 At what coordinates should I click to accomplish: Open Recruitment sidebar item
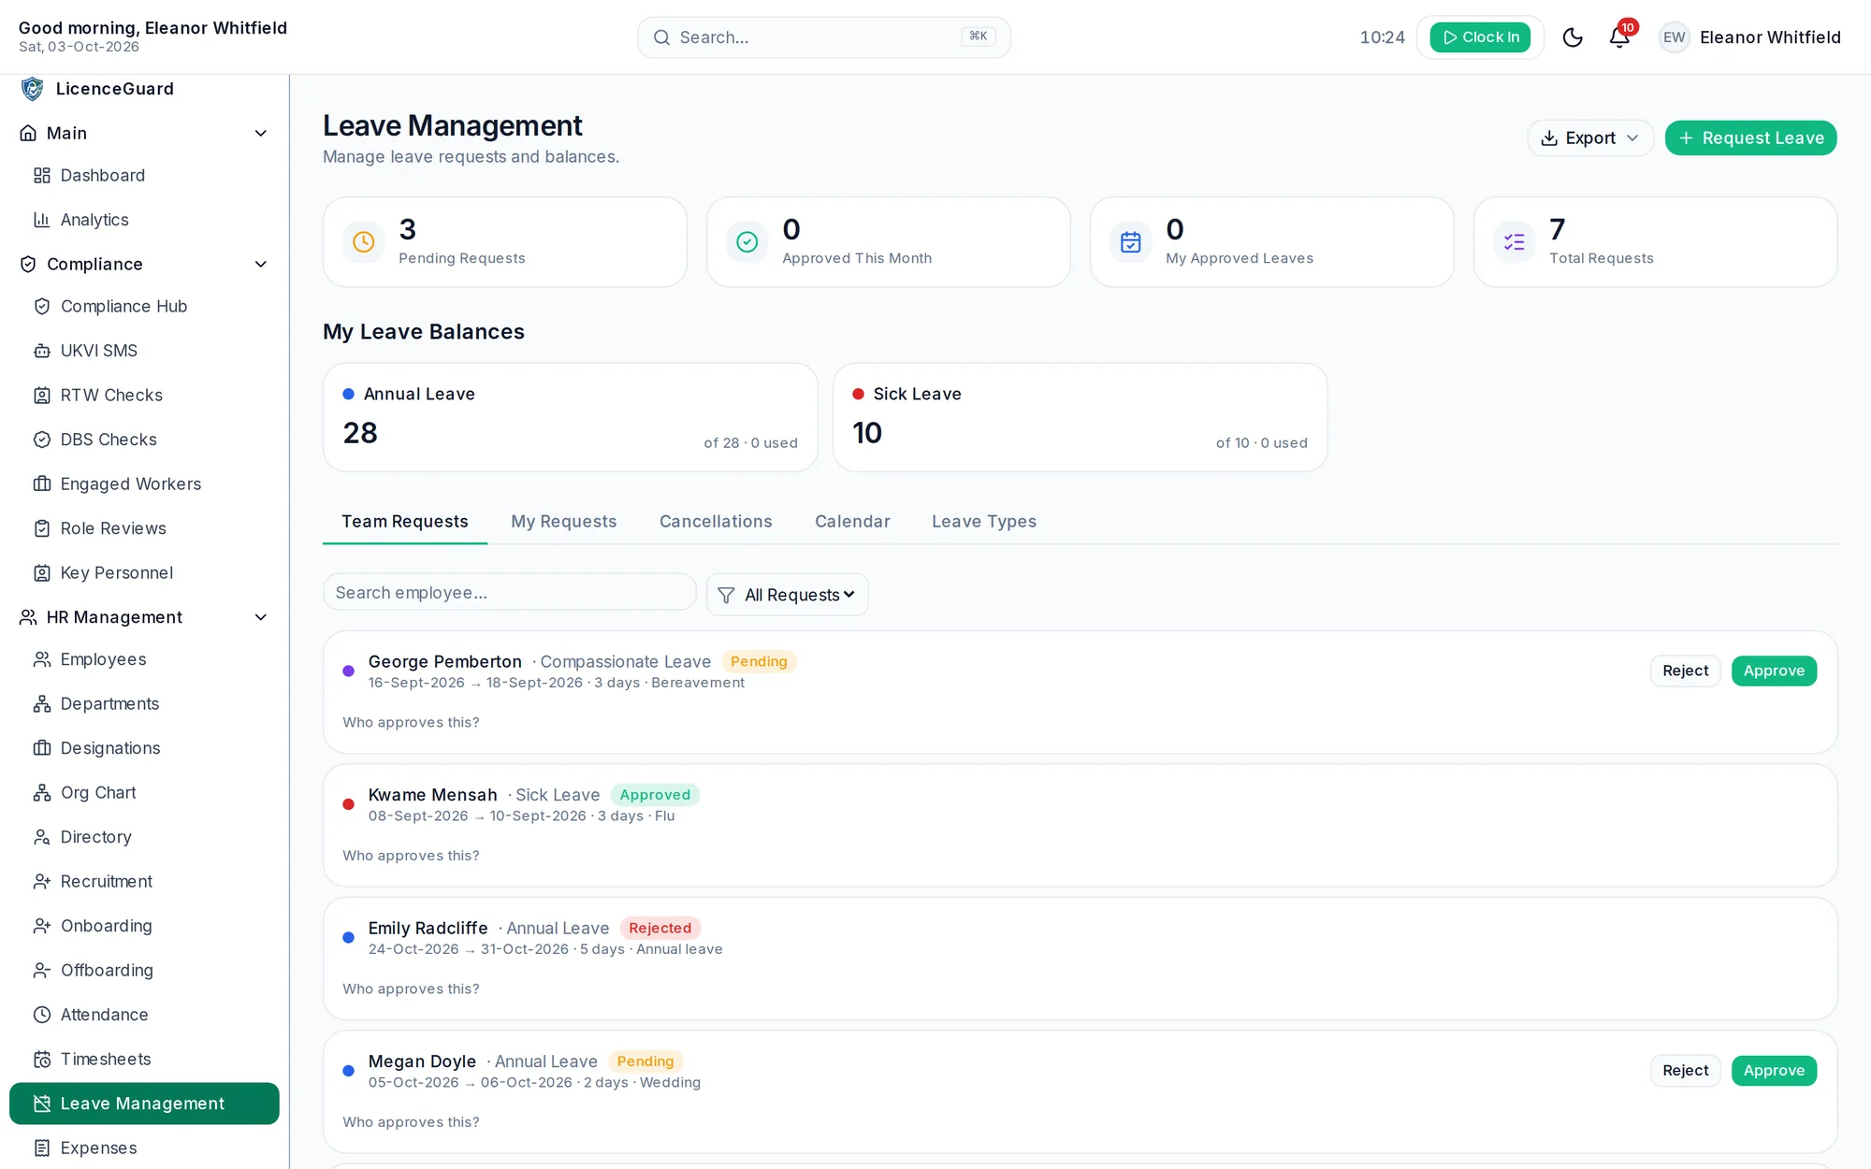pos(144,882)
